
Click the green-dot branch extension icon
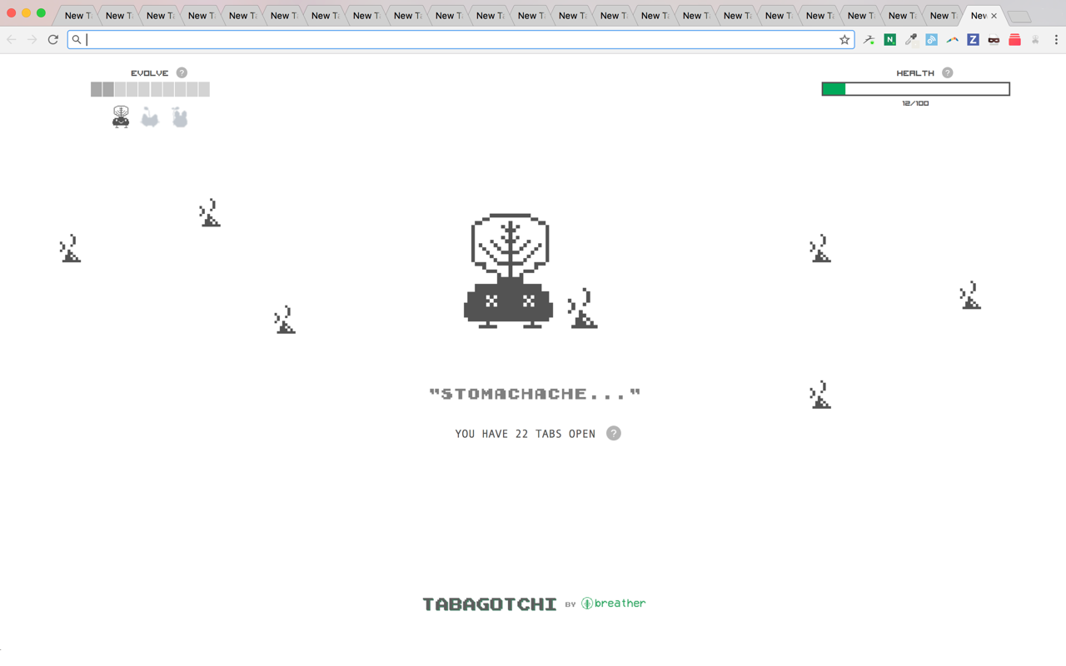[869, 39]
